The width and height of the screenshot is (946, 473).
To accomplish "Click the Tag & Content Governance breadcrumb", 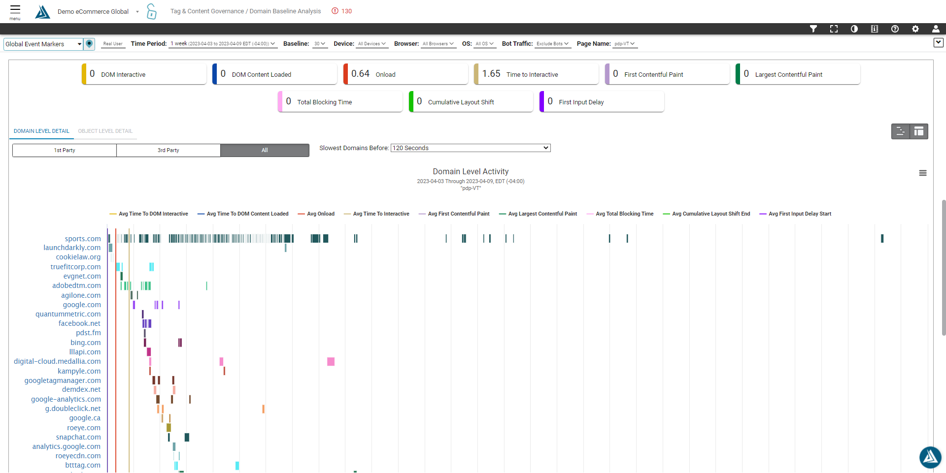I will point(207,11).
